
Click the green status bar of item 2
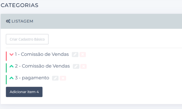click(6, 68)
